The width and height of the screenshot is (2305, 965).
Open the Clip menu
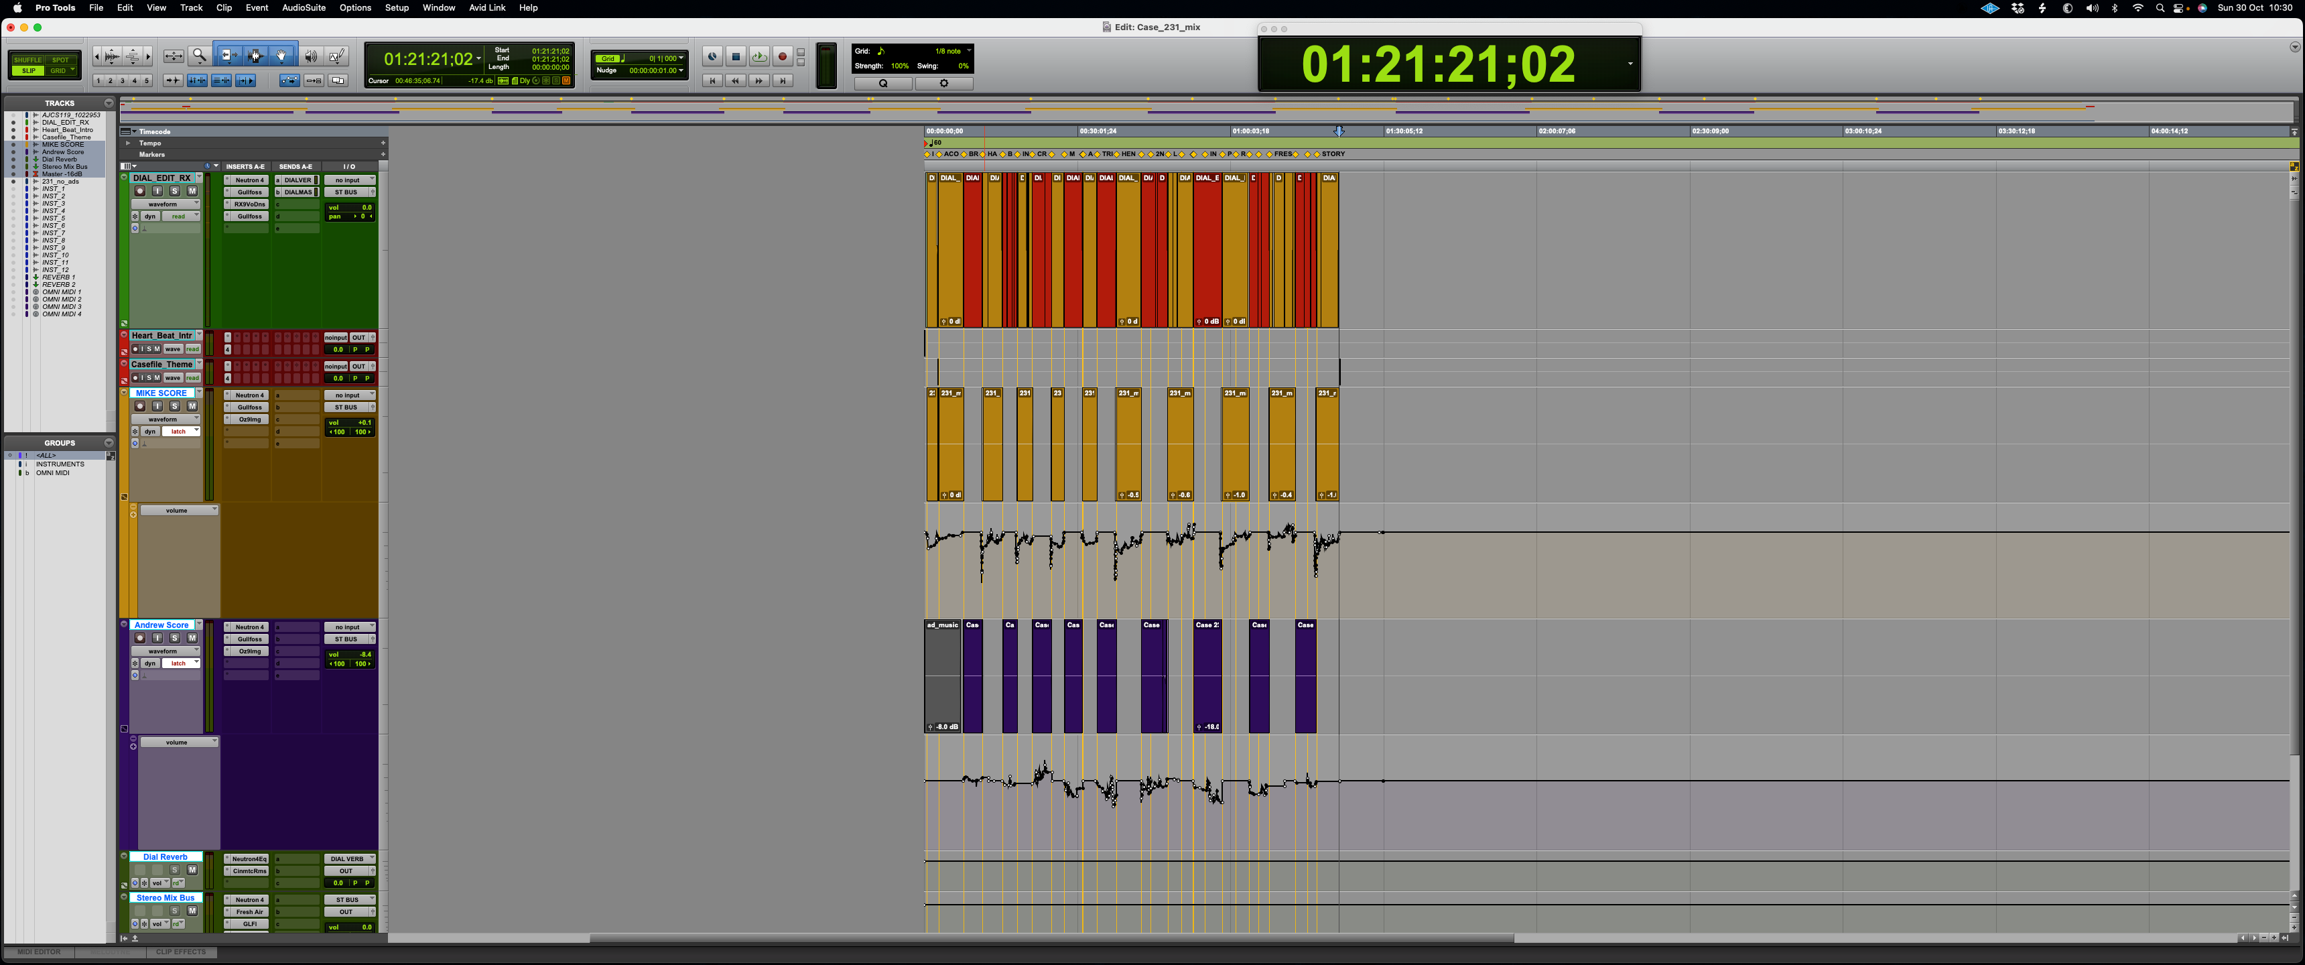click(224, 7)
